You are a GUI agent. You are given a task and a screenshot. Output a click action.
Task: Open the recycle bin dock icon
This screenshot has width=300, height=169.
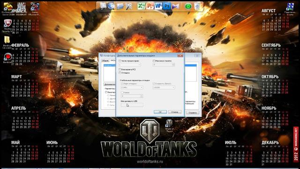pos(197,6)
